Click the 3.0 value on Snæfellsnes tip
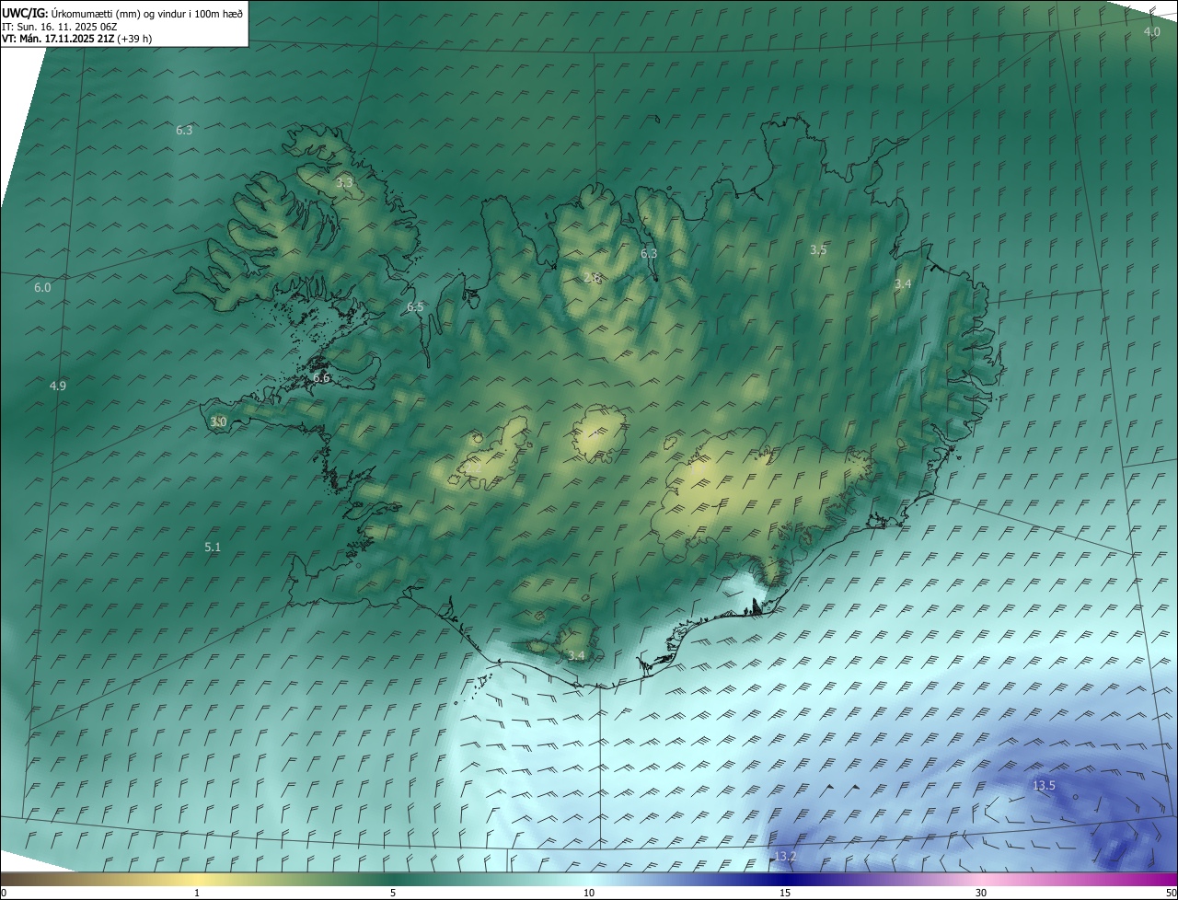The image size is (1178, 900). (x=218, y=421)
